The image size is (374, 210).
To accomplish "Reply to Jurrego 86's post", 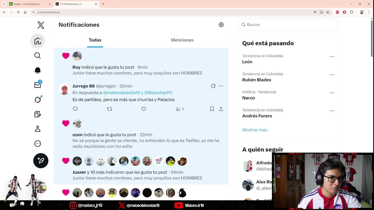I will tap(75, 109).
